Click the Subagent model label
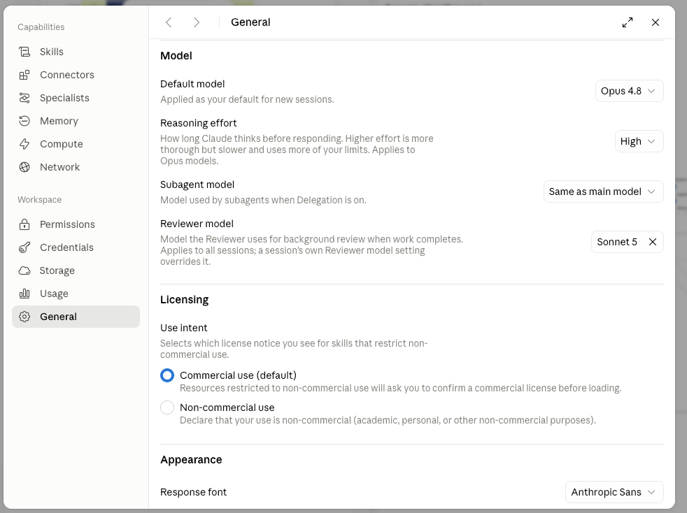Viewport: 687px width, 513px height. pos(197,185)
